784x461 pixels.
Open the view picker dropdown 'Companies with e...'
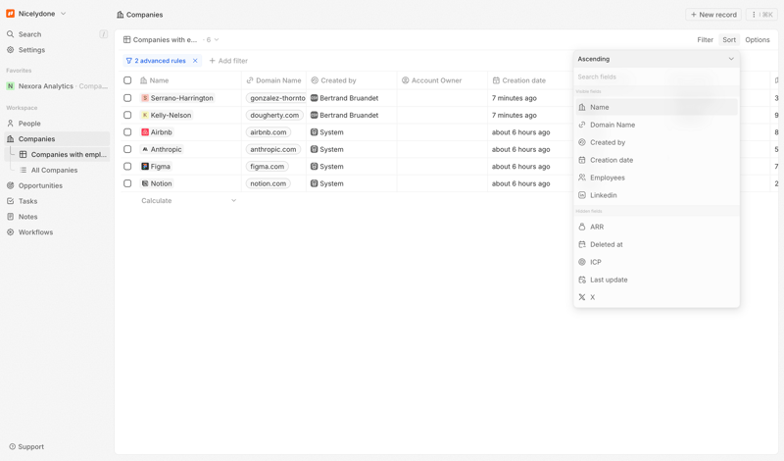171,39
